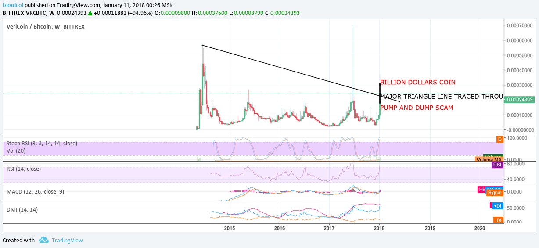Click the 0.00030000 price axis value
The image size is (539, 248).
tap(520, 85)
